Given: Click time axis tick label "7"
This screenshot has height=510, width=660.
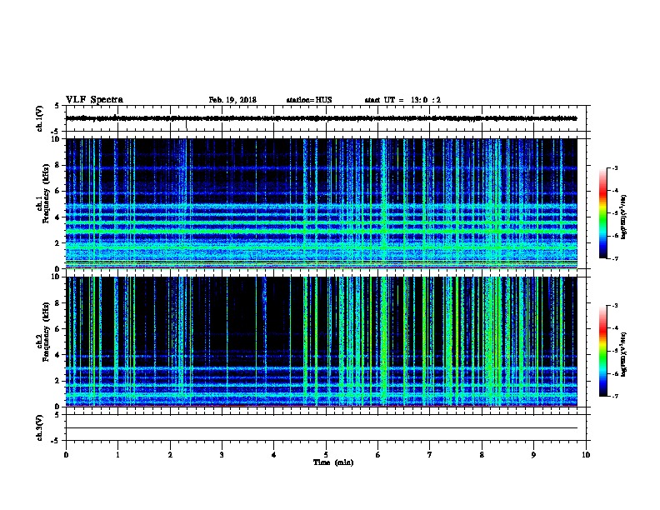Looking at the screenshot, I should [430, 455].
